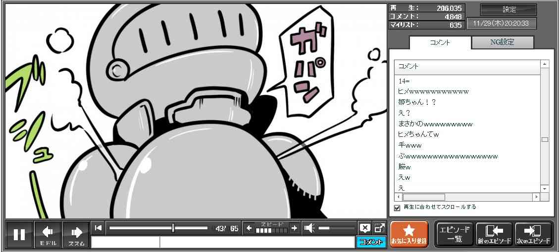Jump to the first page icon
The image size is (560, 252).
(x=99, y=228)
